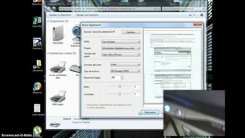Launch the Media Go desktop shortcut
The image size is (245, 138).
(38, 88)
